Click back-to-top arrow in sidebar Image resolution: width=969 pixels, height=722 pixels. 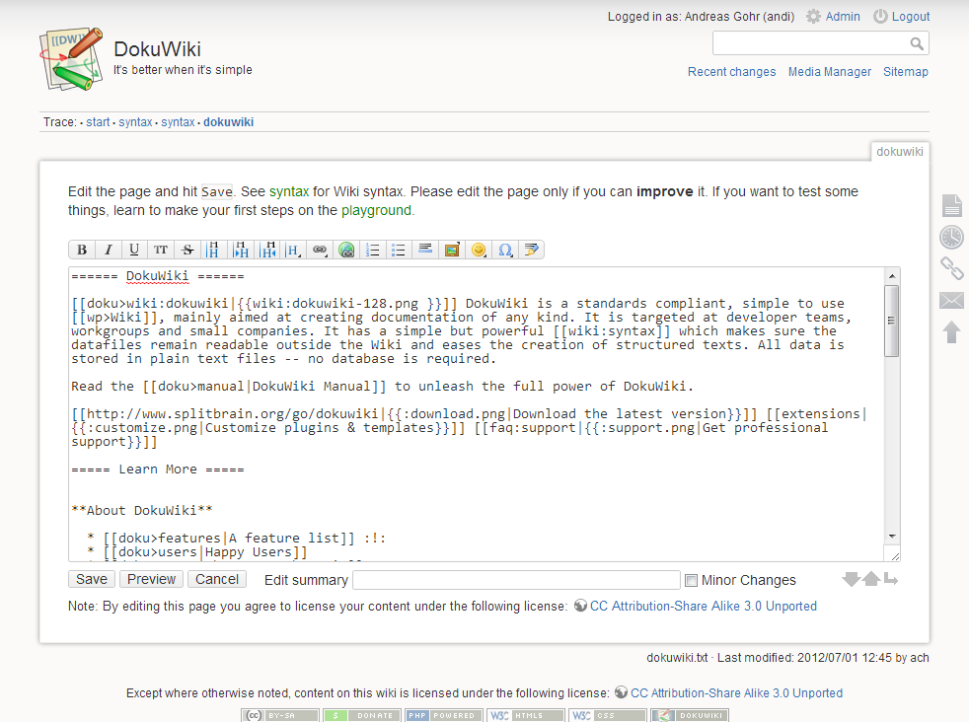(951, 332)
